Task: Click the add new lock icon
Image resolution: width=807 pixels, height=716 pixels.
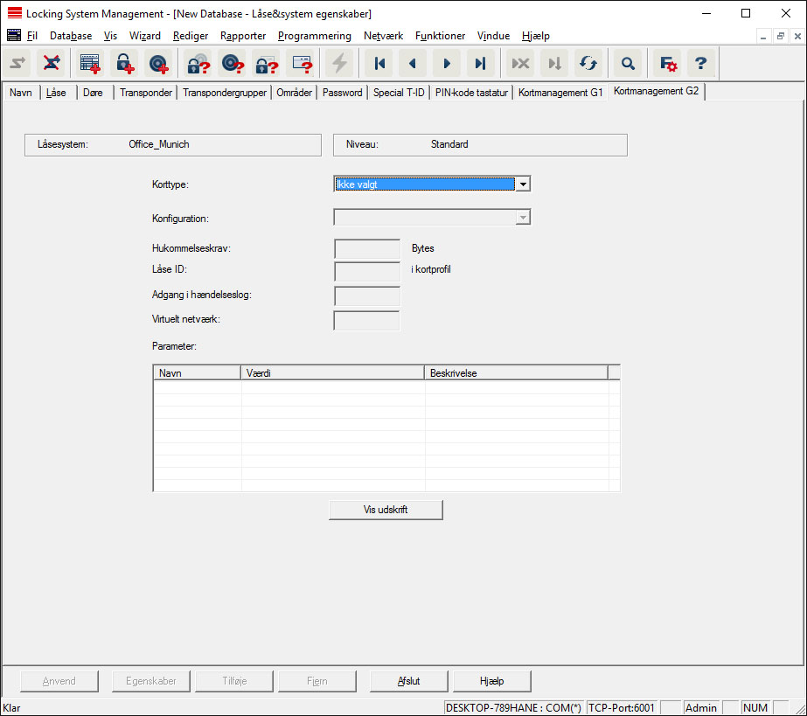Action: click(x=125, y=64)
